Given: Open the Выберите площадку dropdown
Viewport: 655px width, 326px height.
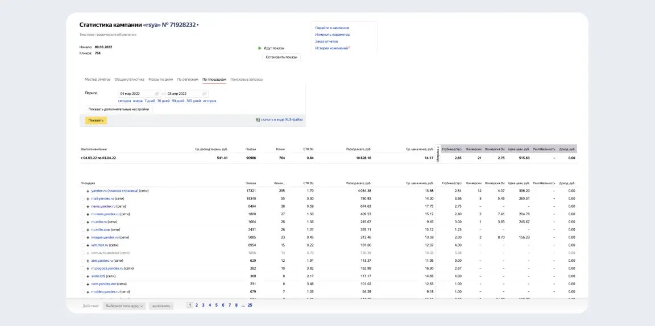Looking at the screenshot, I should point(124,306).
